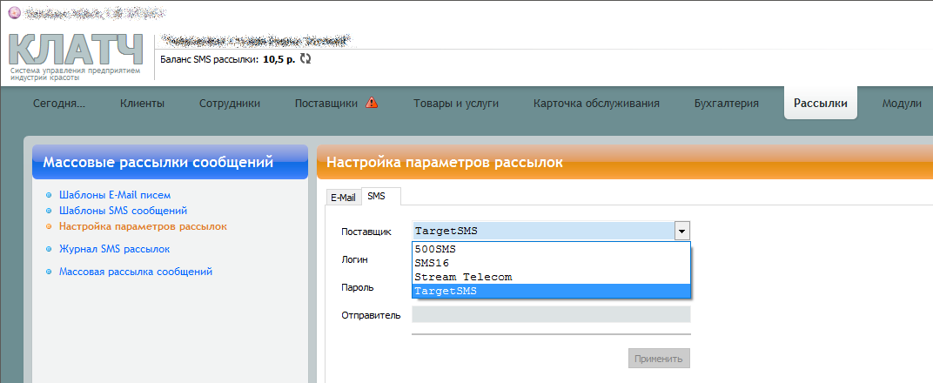Click the Баланс SMS рассылки label

coord(210,59)
